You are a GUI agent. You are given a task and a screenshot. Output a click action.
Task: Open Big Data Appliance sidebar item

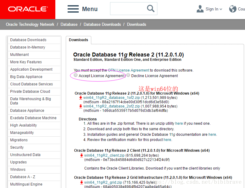point(34,77)
